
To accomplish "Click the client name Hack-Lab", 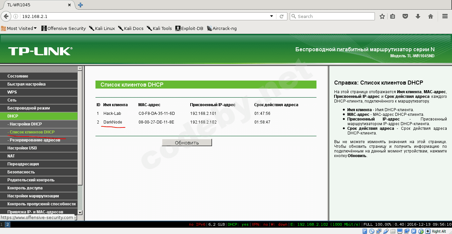I will pyautogui.click(x=112, y=114).
